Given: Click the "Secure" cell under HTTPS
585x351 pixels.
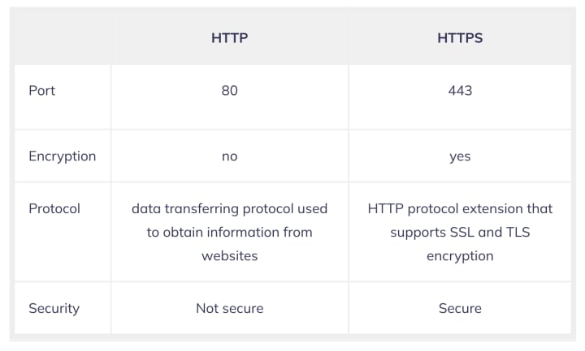Looking at the screenshot, I should pyautogui.click(x=460, y=308).
